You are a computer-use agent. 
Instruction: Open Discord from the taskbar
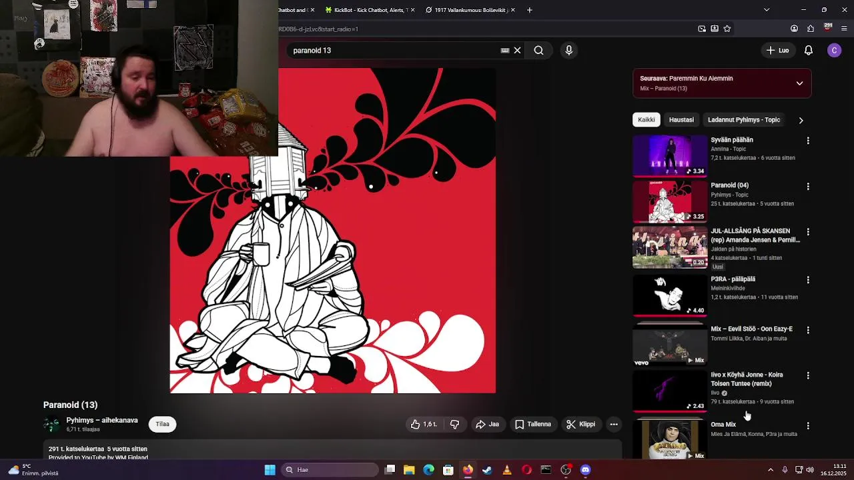(585, 470)
